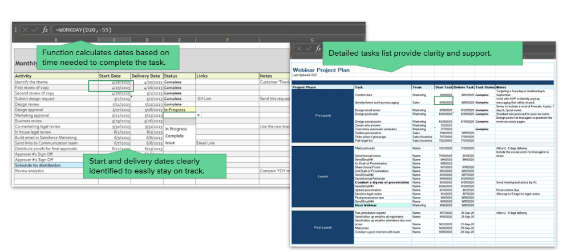The height and width of the screenshot is (252, 583).
Task: Pick 'Issue' in the status dropdown list
Action: coord(171,143)
